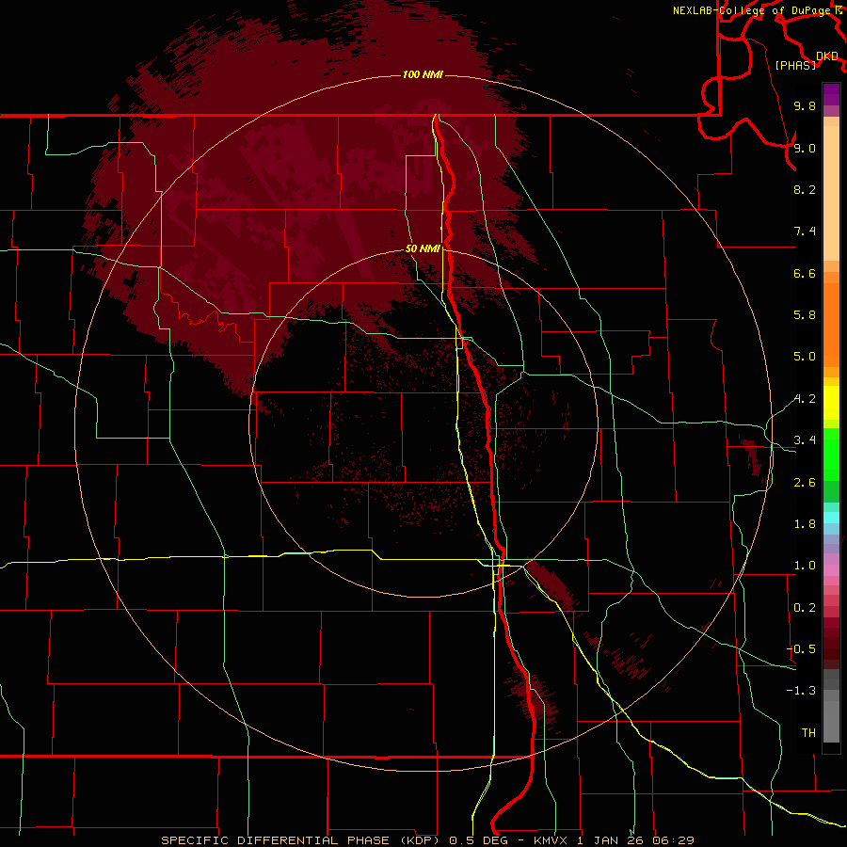The image size is (847, 847).
Task: Click the 50 NMI range ring label
Action: (423, 248)
